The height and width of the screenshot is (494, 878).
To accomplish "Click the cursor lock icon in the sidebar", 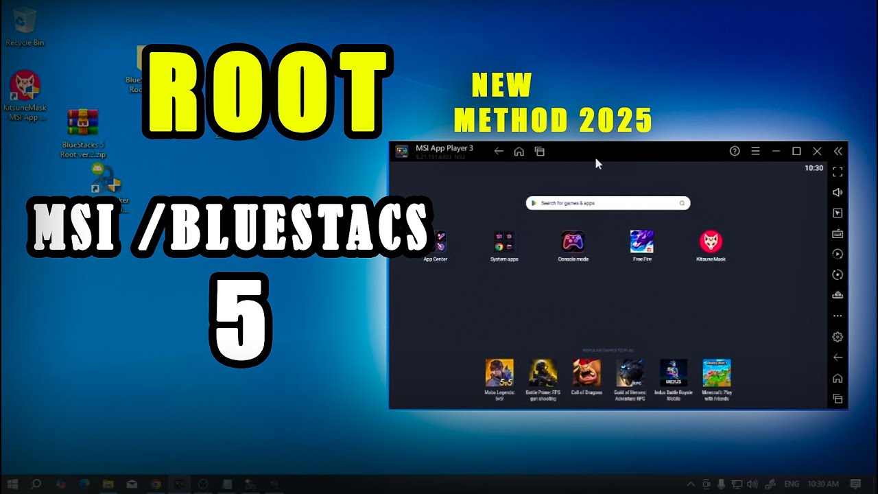I will [838, 213].
